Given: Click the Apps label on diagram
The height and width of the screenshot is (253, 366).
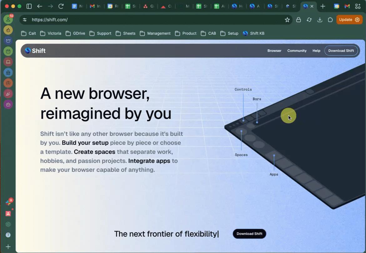Looking at the screenshot, I should (274, 174).
